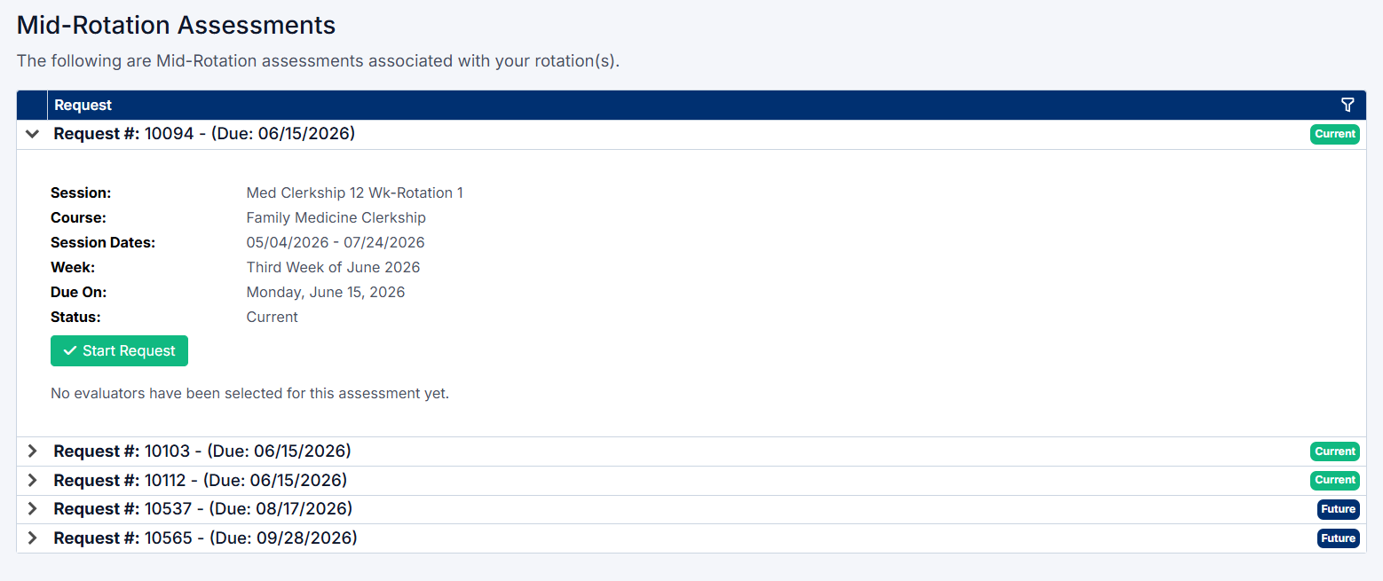
Task: Open the filter icon in Request header
Action: [x=1347, y=105]
